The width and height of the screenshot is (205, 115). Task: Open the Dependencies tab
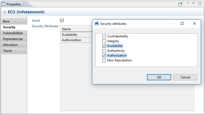[x=13, y=39]
